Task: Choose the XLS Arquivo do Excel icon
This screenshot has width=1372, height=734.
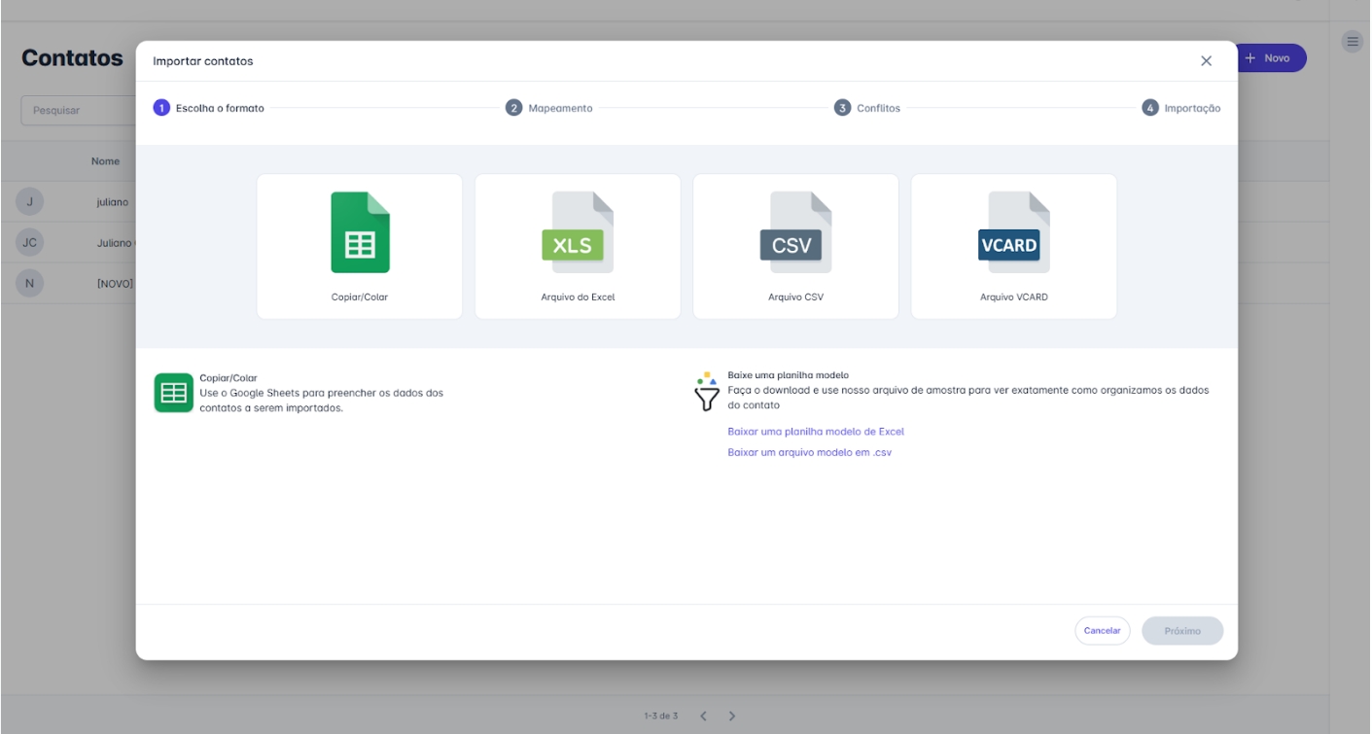Action: pos(578,232)
